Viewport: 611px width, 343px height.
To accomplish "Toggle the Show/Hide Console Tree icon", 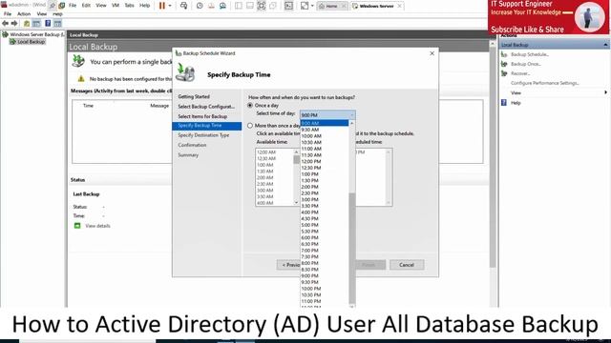I will [x=36, y=23].
